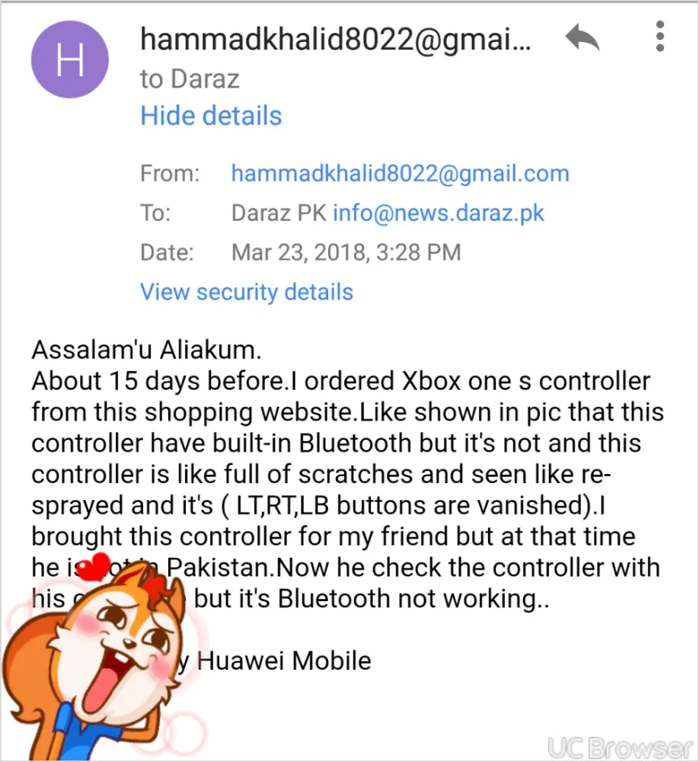Open View security details link

(246, 292)
